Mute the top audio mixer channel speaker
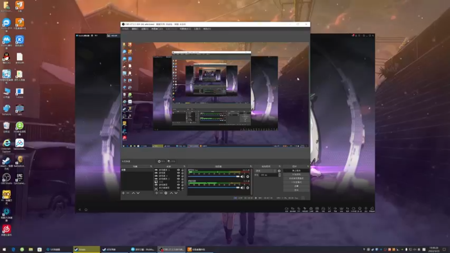 242,177
